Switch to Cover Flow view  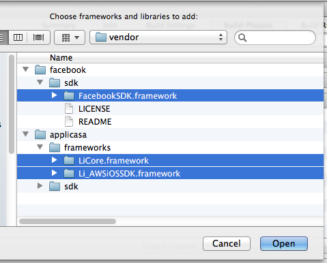pyautogui.click(x=38, y=37)
